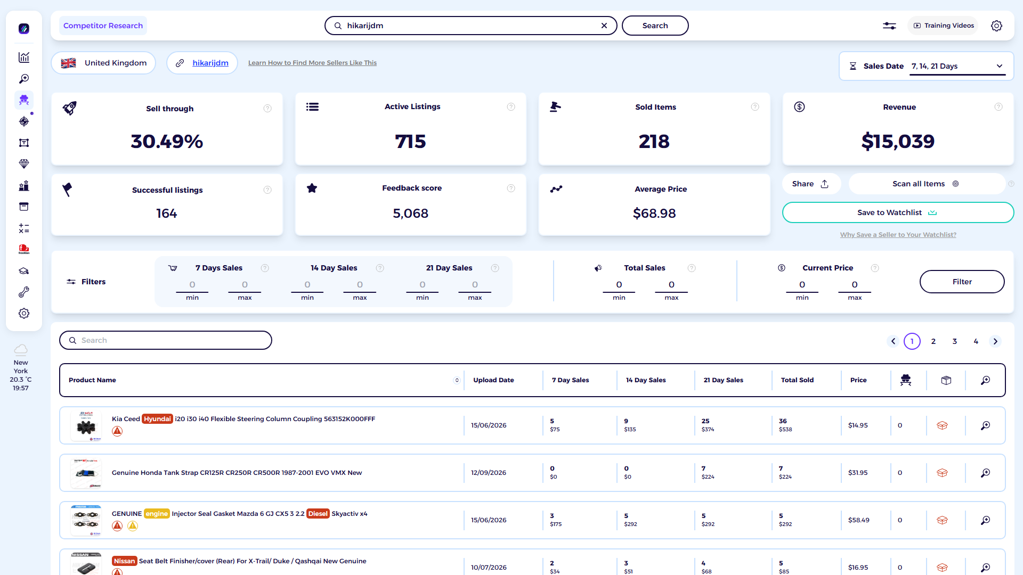
Task: Click the app logo at sidebar top
Action: [x=24, y=29]
